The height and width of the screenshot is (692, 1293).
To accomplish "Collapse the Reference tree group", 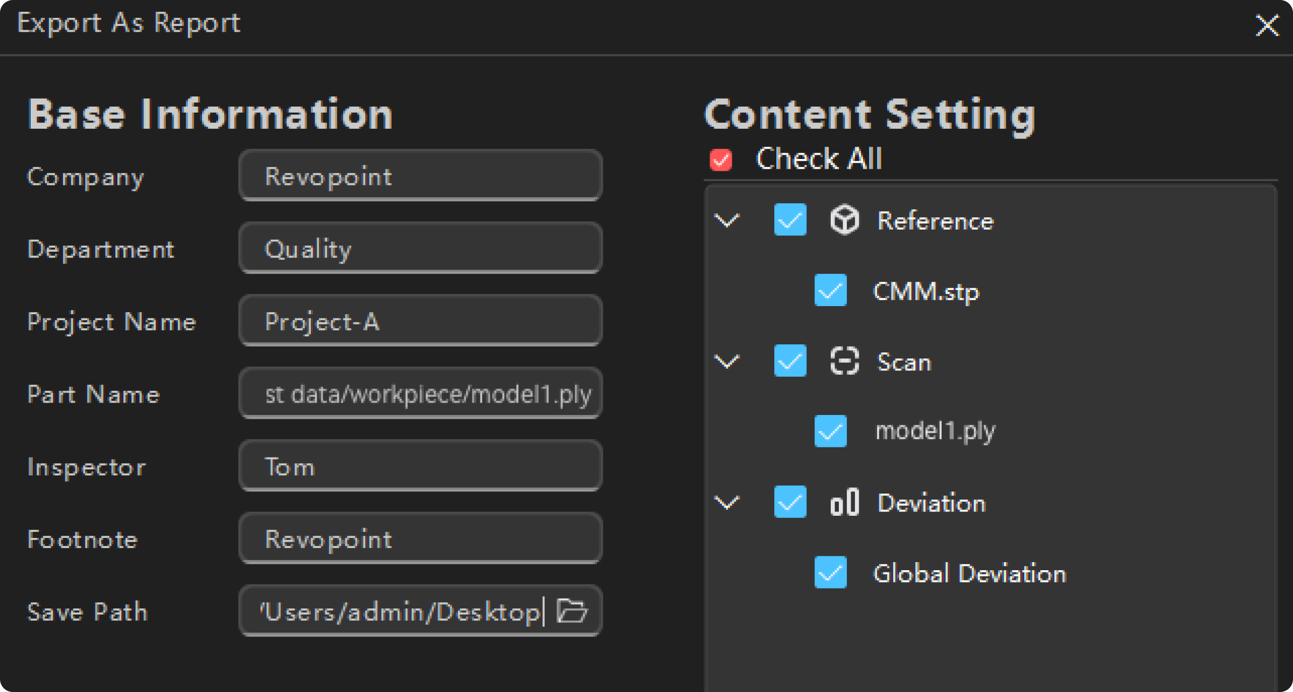I will point(727,220).
